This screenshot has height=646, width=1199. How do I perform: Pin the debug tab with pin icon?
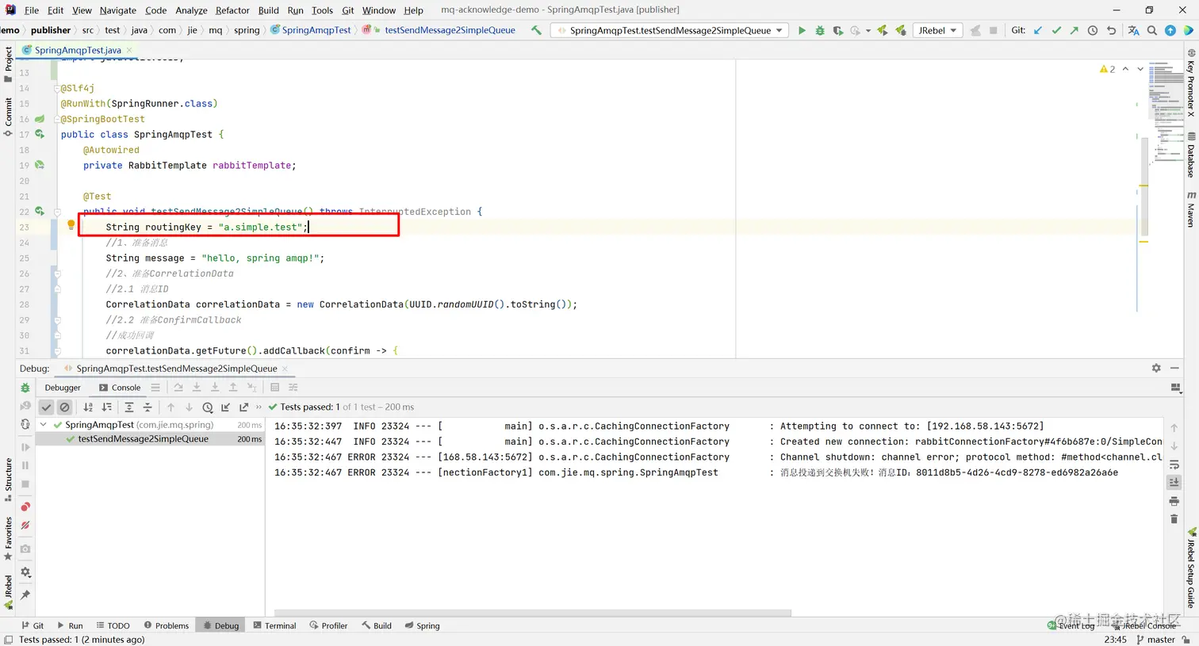click(x=25, y=594)
